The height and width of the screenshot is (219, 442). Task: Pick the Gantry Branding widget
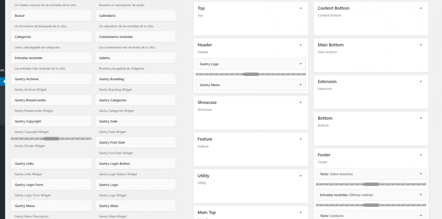135,79
